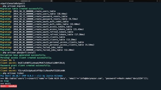Screen dimensions: 161x90
Task: Click the '(9.72ms)' timing value
Action: click(x=73, y=19)
